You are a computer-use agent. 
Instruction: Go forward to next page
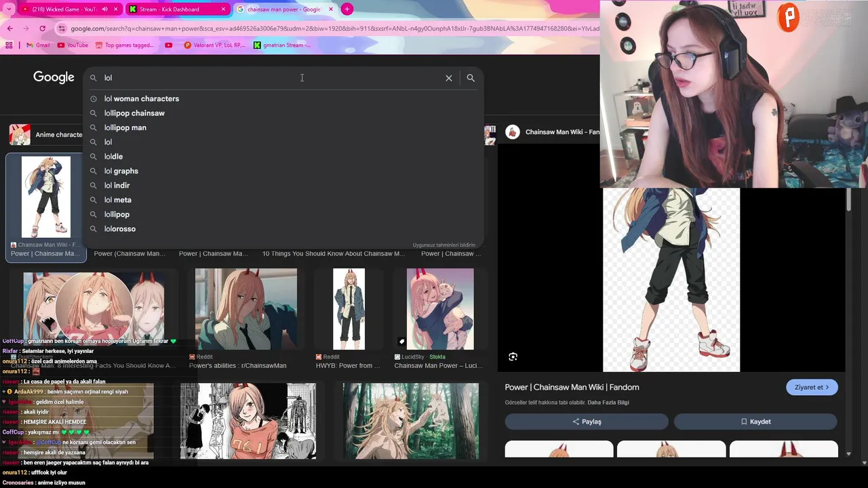[x=26, y=28]
